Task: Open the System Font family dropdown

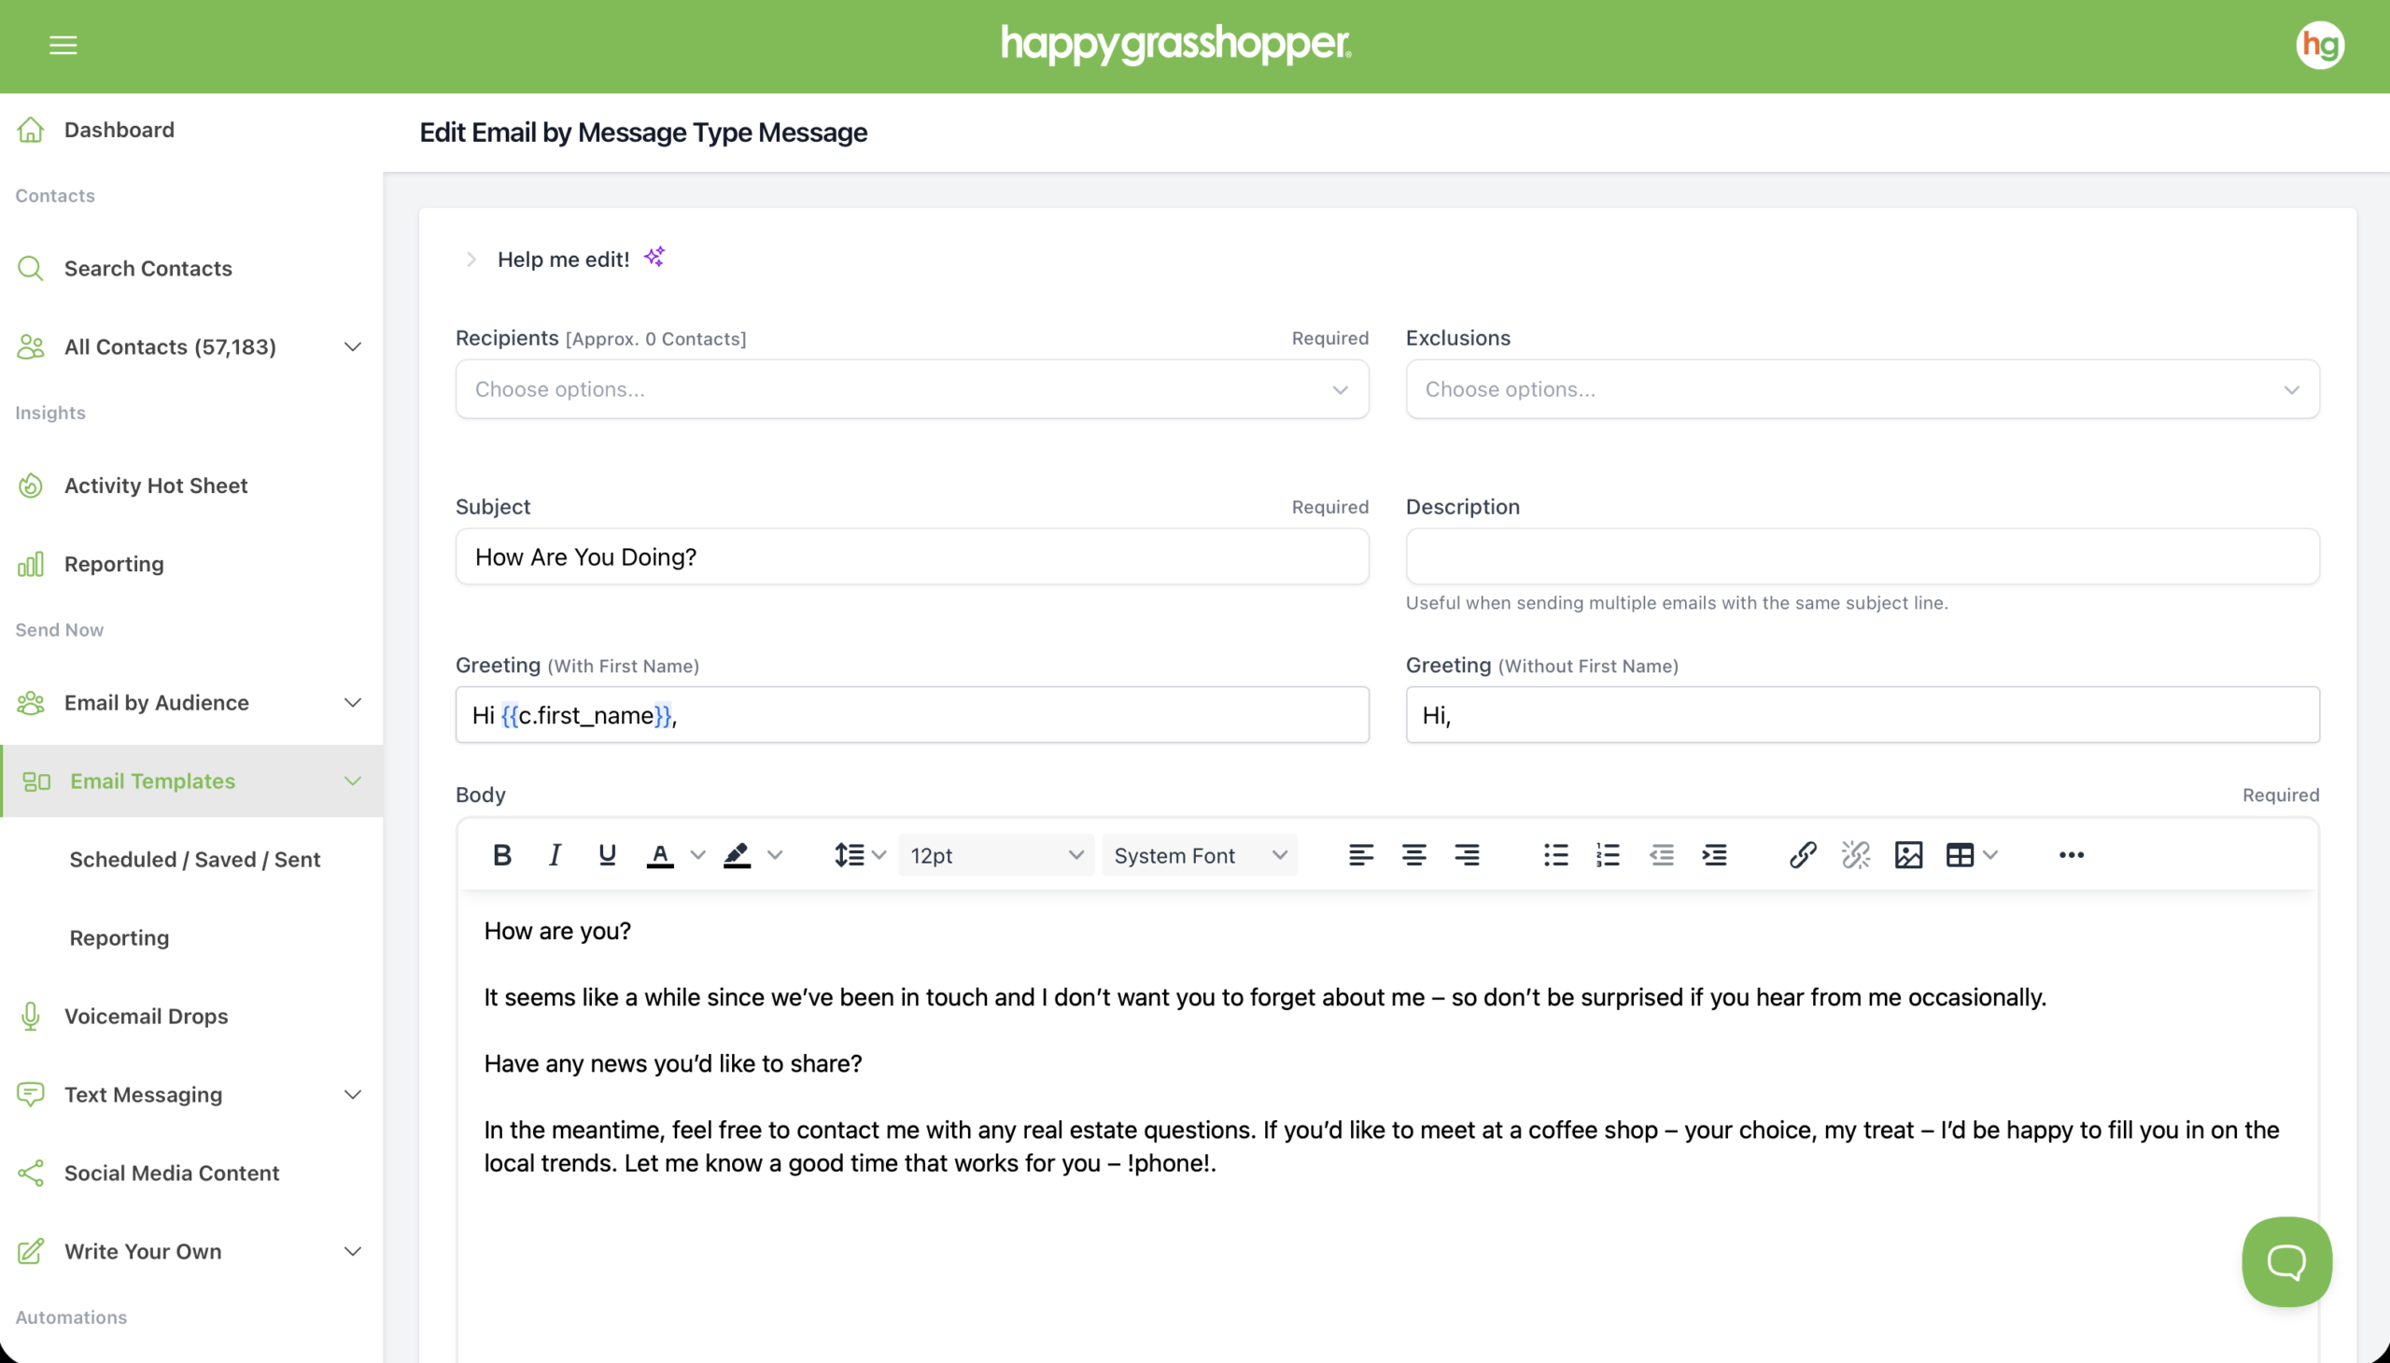Action: (1201, 855)
